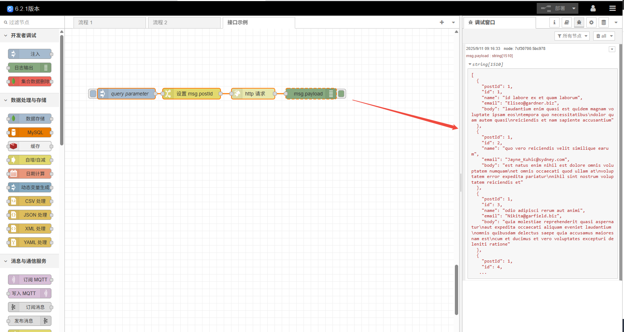
Task: Trigger the query parameter inject node
Action: tap(93, 93)
